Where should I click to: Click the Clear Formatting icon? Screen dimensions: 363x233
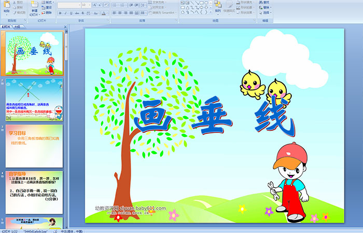(106, 5)
